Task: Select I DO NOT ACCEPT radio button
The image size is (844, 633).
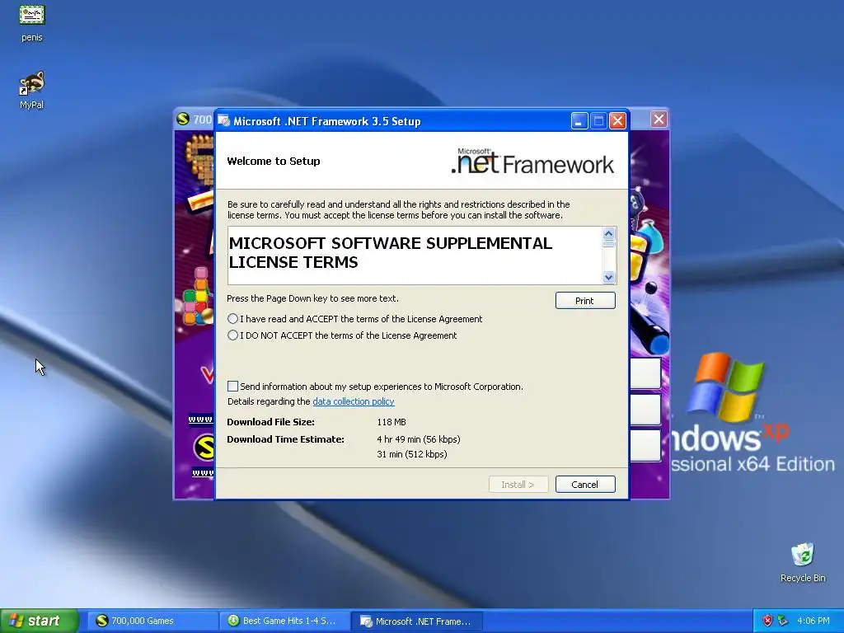Action: pyautogui.click(x=232, y=335)
